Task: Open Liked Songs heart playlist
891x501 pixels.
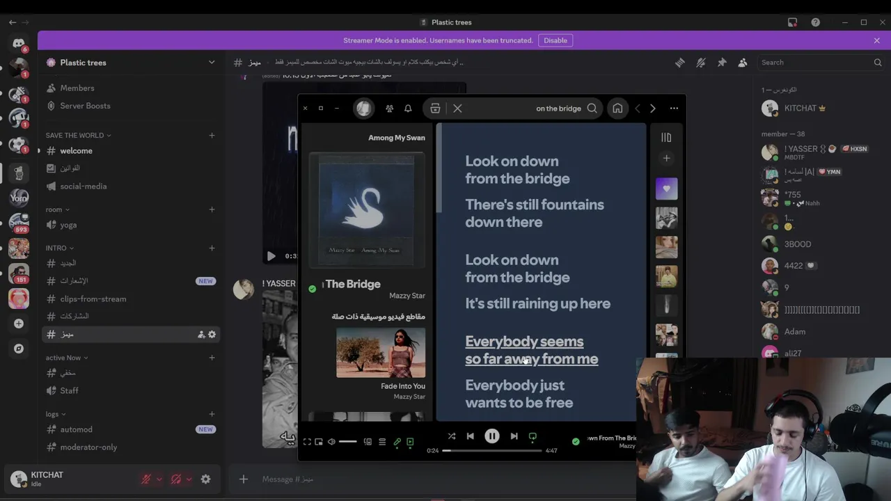Action: pyautogui.click(x=666, y=189)
